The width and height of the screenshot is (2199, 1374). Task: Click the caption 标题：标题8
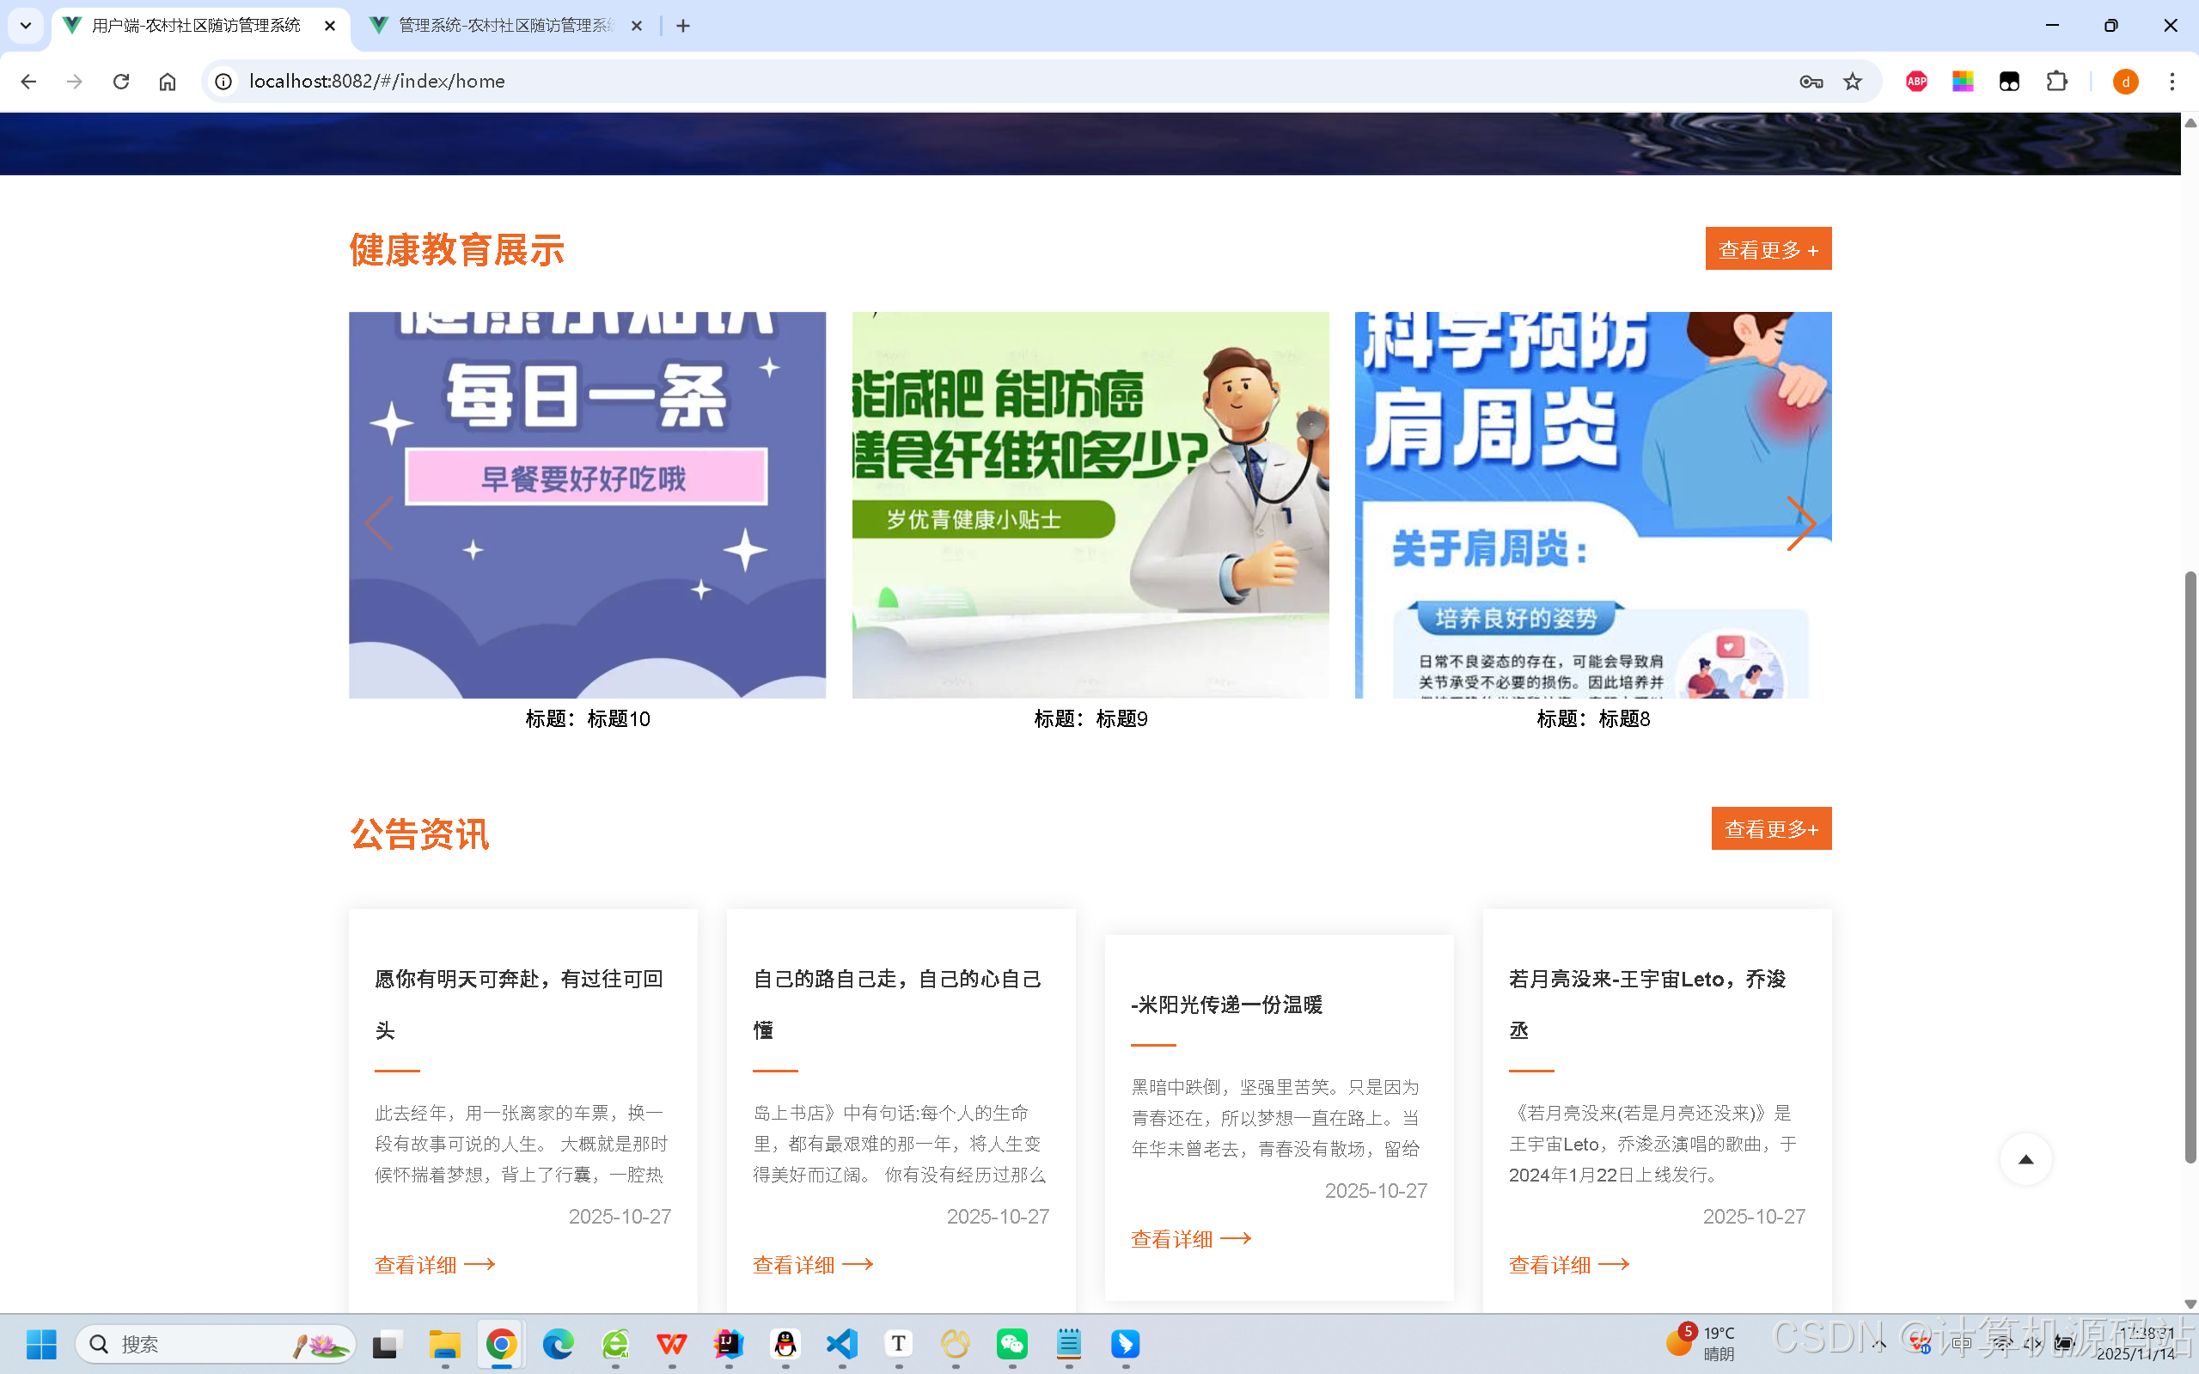1593,719
